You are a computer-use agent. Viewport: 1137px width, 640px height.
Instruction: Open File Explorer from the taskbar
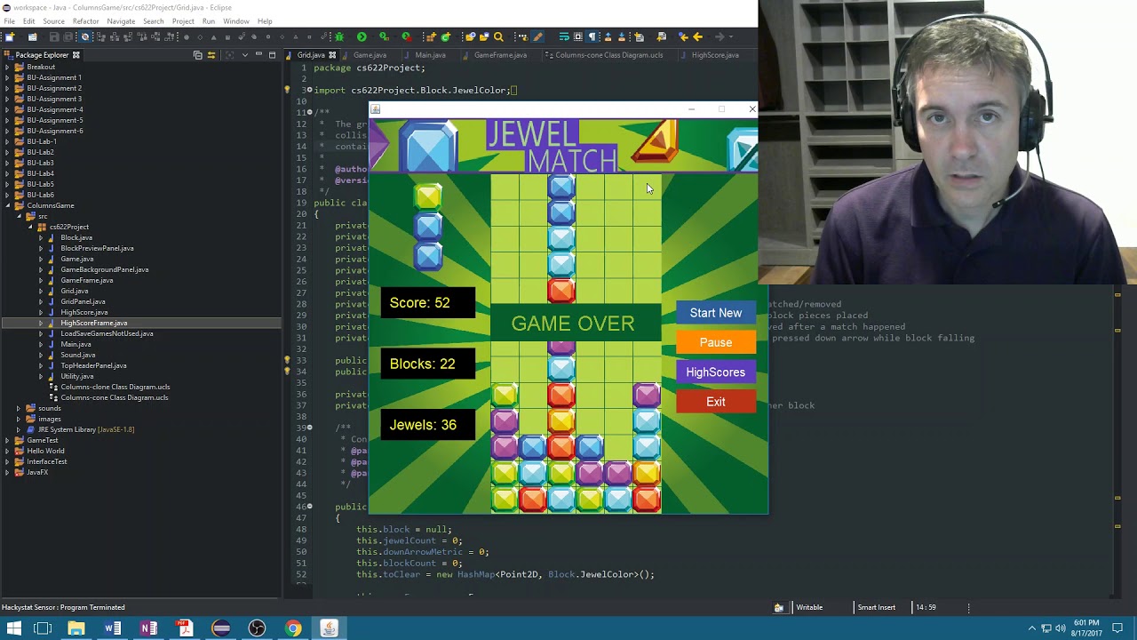click(x=76, y=628)
